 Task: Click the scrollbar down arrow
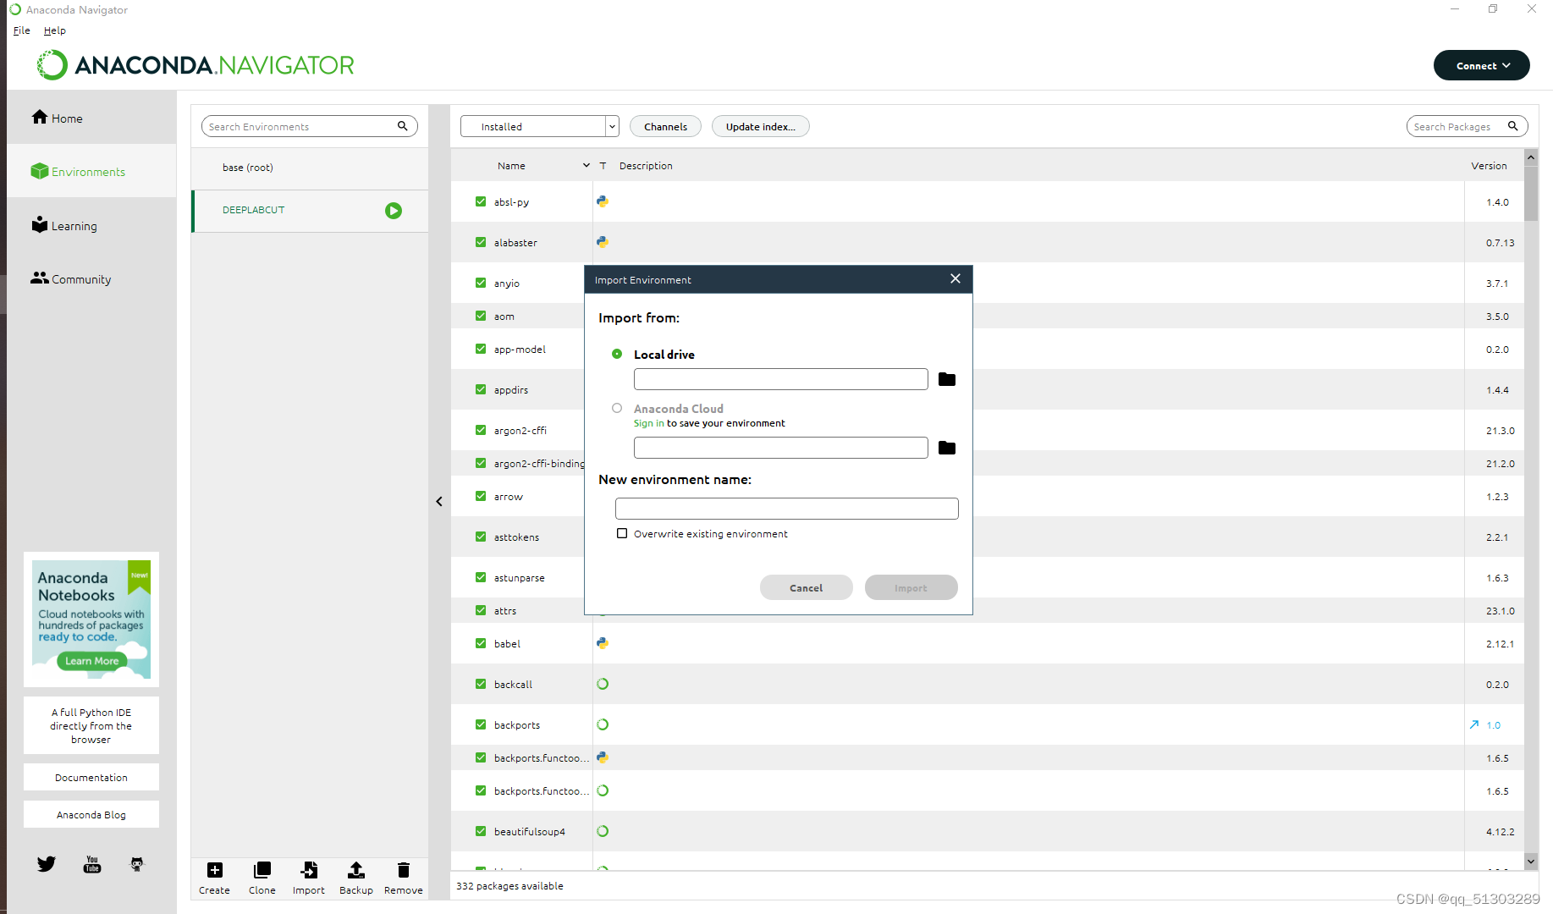(1531, 862)
